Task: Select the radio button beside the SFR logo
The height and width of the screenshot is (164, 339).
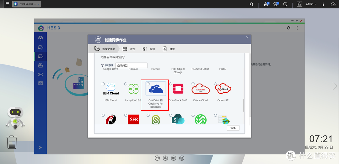Action: [x=126, y=115]
